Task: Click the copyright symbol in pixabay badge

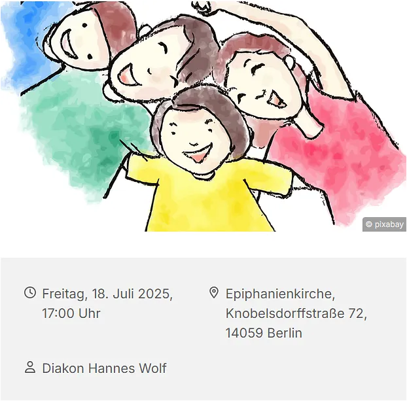Action: 369,224
